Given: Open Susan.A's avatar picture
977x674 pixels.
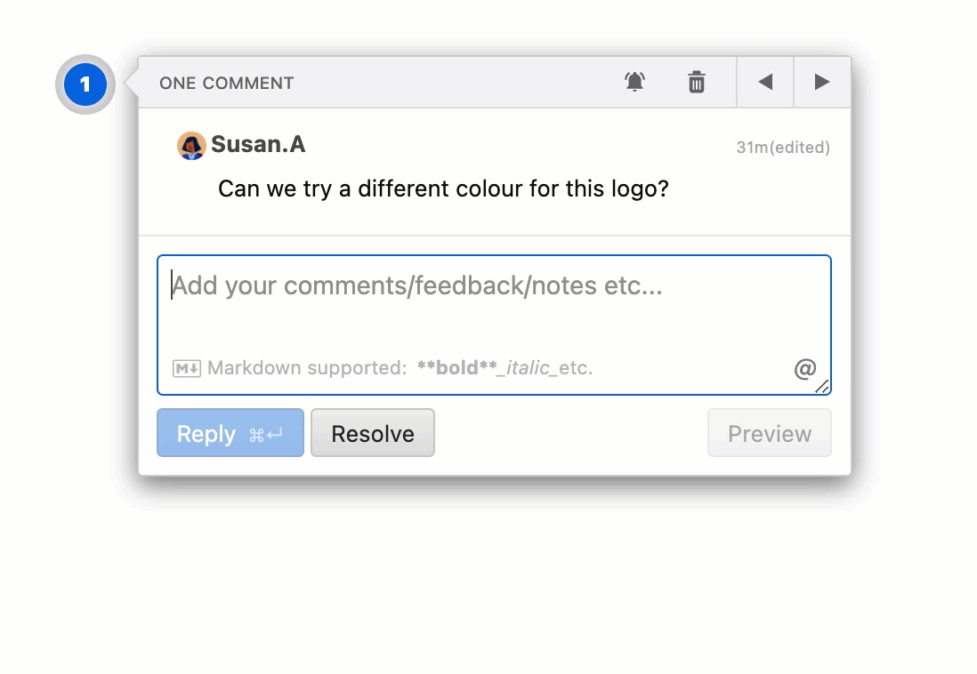Looking at the screenshot, I should coord(191,144).
